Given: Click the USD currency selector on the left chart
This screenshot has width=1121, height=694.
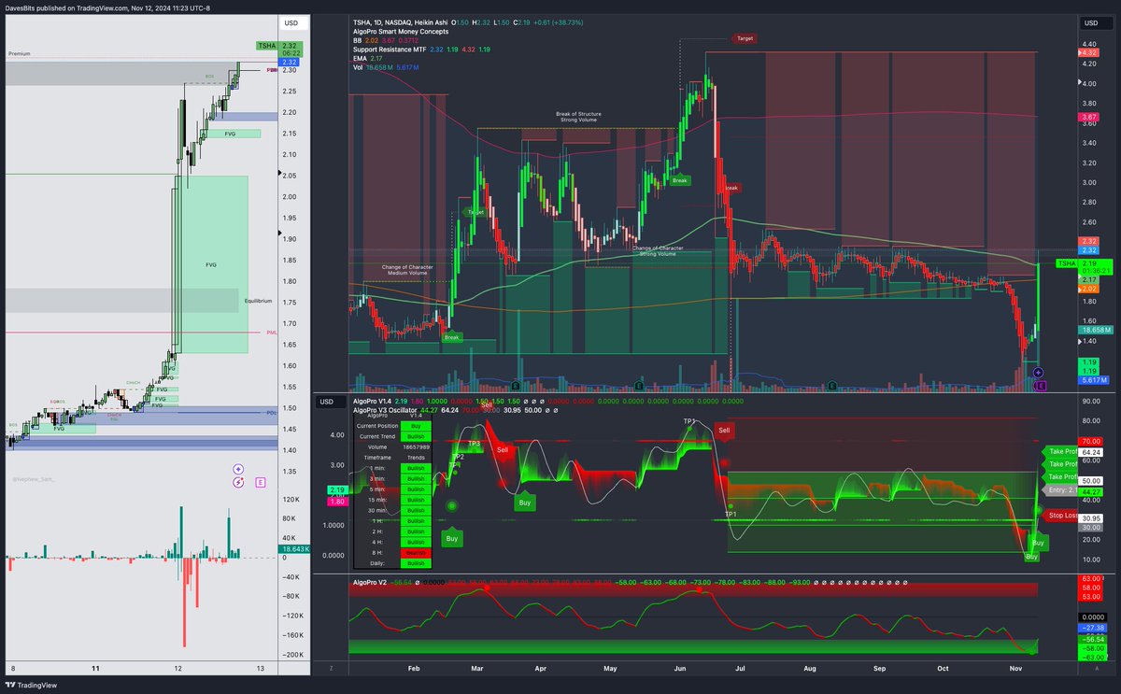Looking at the screenshot, I should point(291,22).
